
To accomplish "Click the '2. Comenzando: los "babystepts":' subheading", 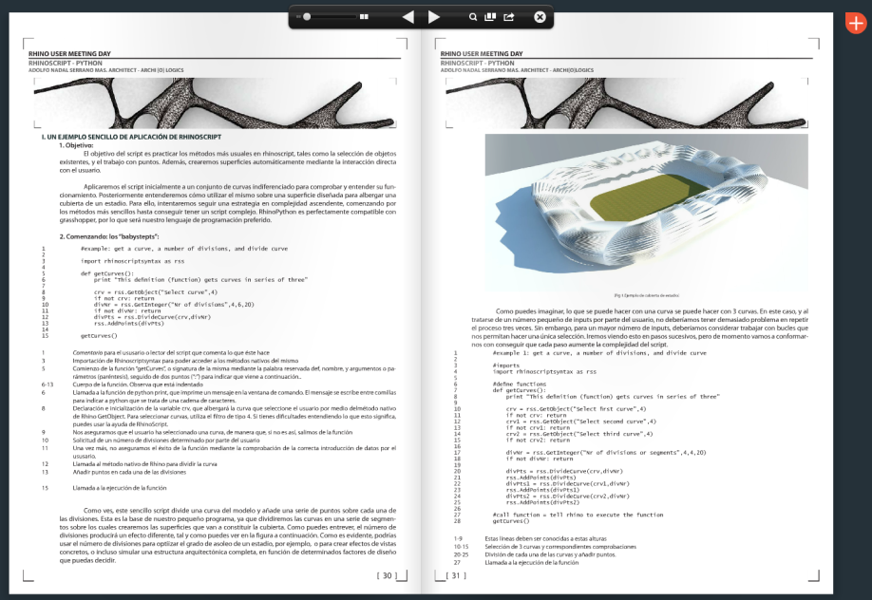I will click(109, 236).
